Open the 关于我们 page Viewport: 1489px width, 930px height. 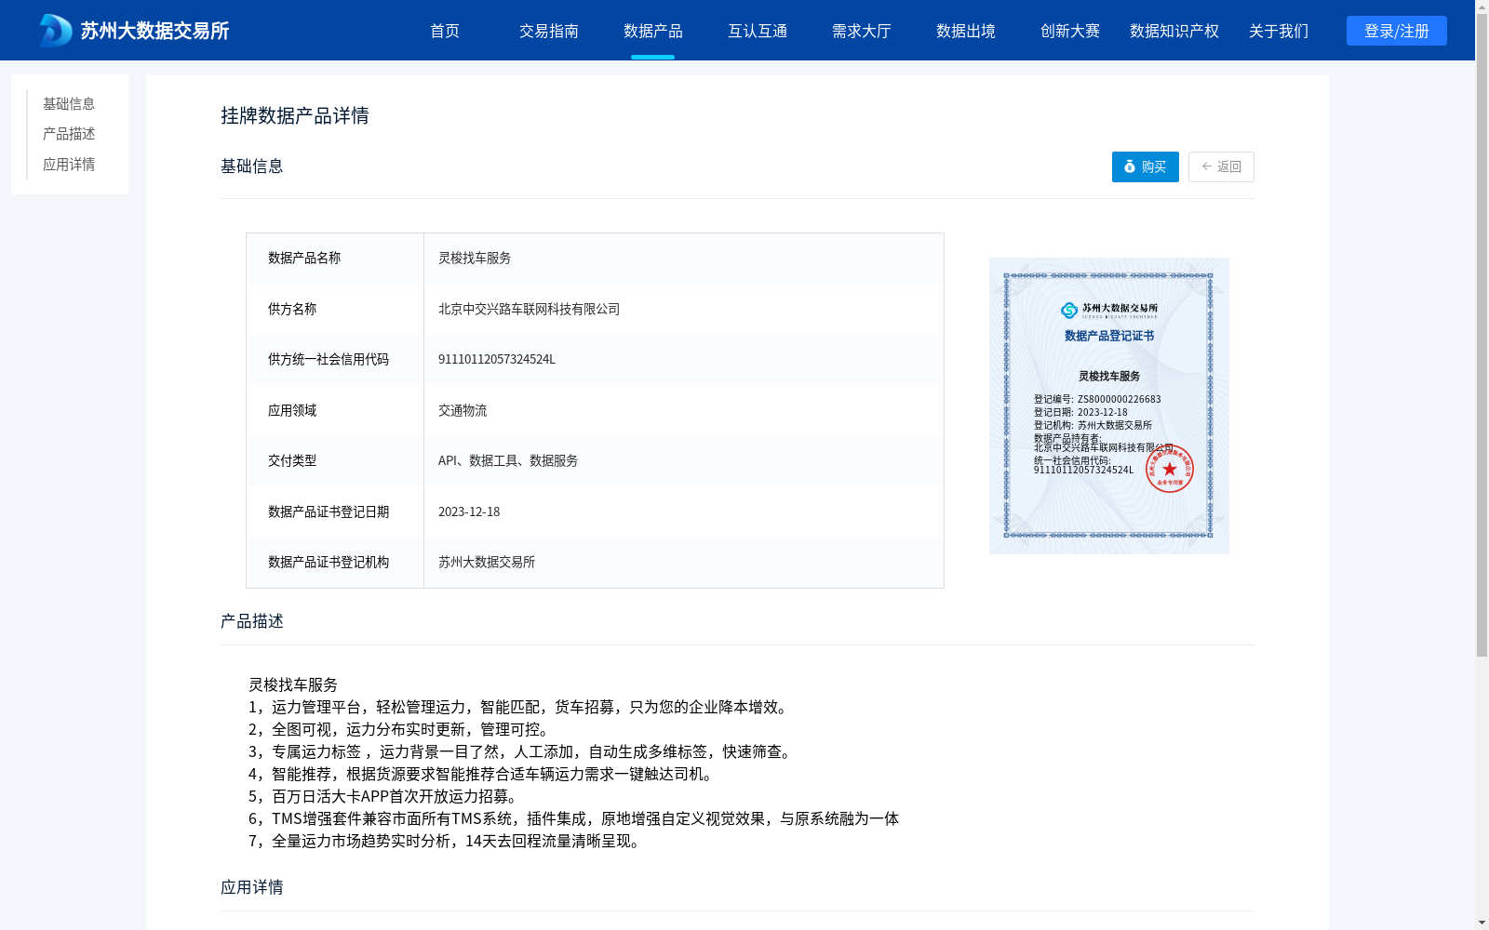pyautogui.click(x=1279, y=31)
